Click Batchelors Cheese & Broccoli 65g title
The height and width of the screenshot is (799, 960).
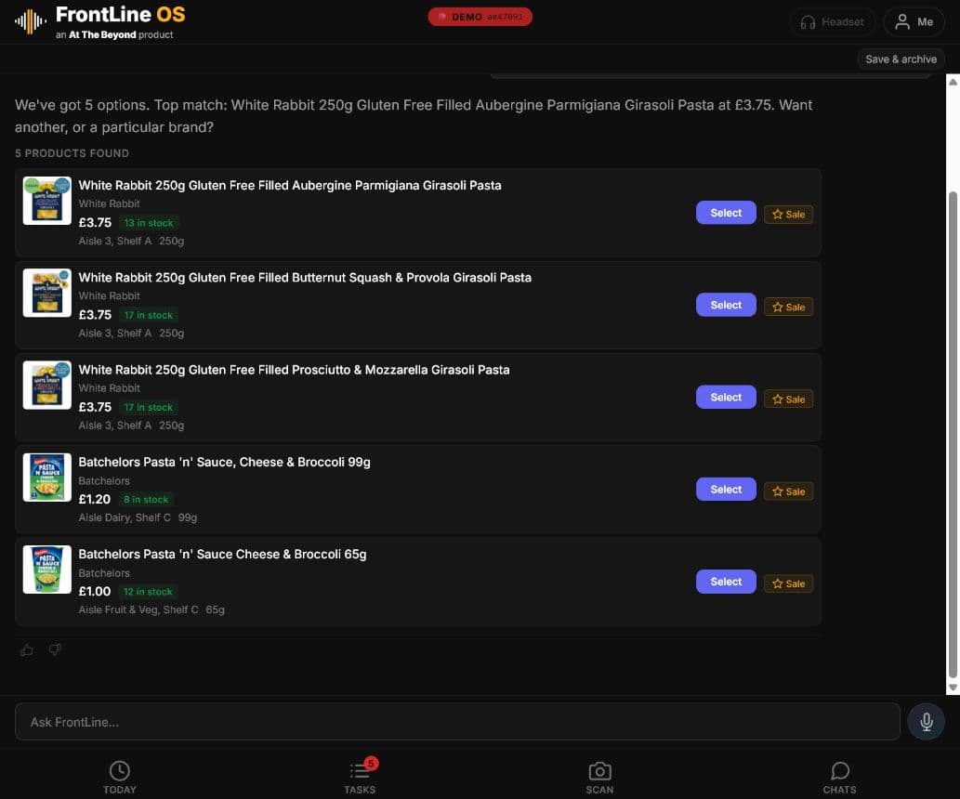[x=222, y=554]
